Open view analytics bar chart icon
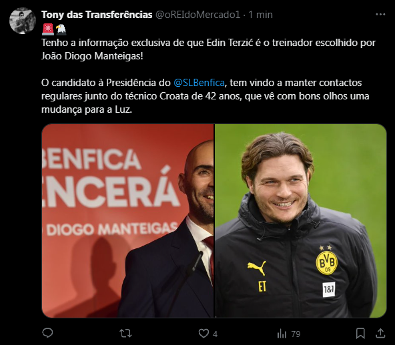 (282, 334)
